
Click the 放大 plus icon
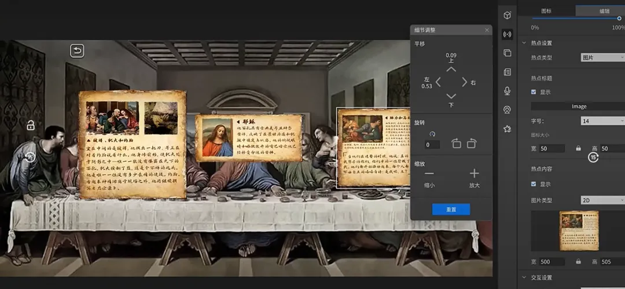[474, 173]
